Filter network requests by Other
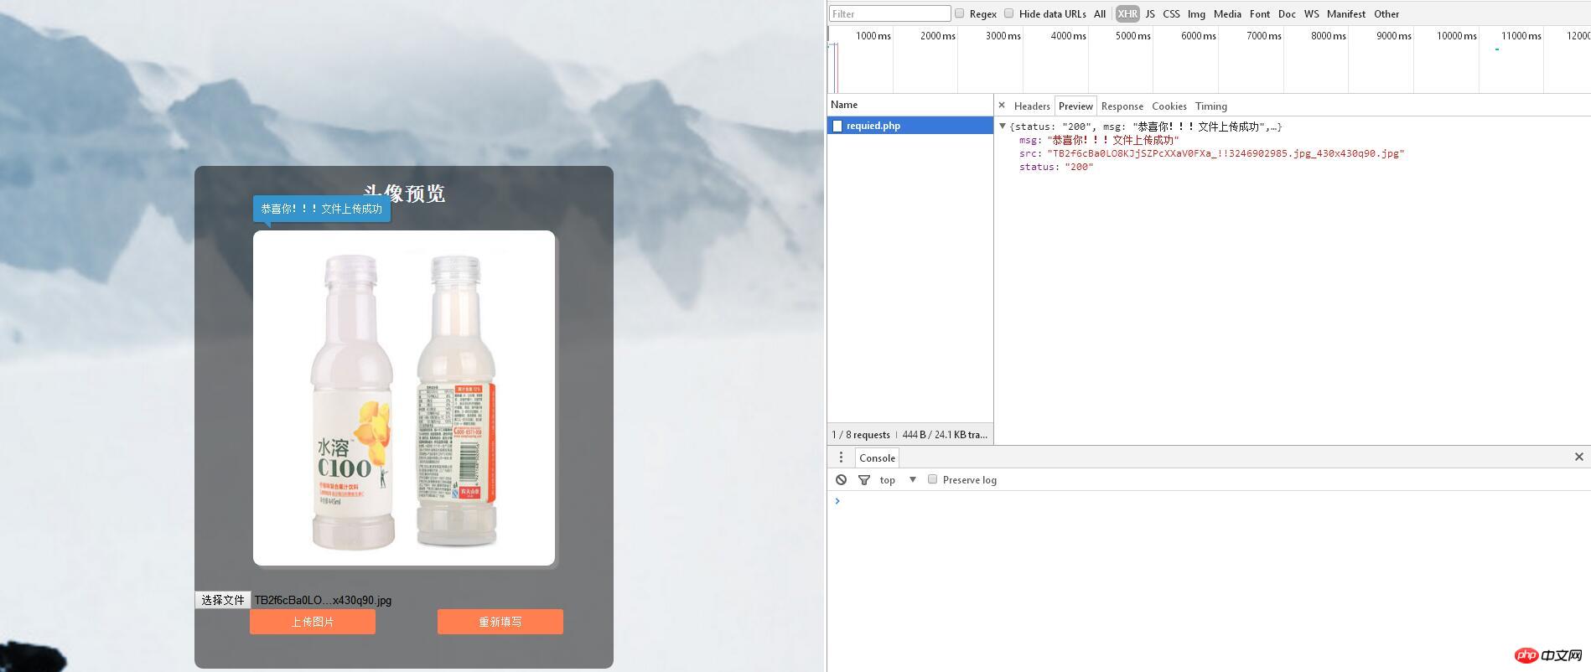Screen dimensions: 1591x672 [1386, 14]
